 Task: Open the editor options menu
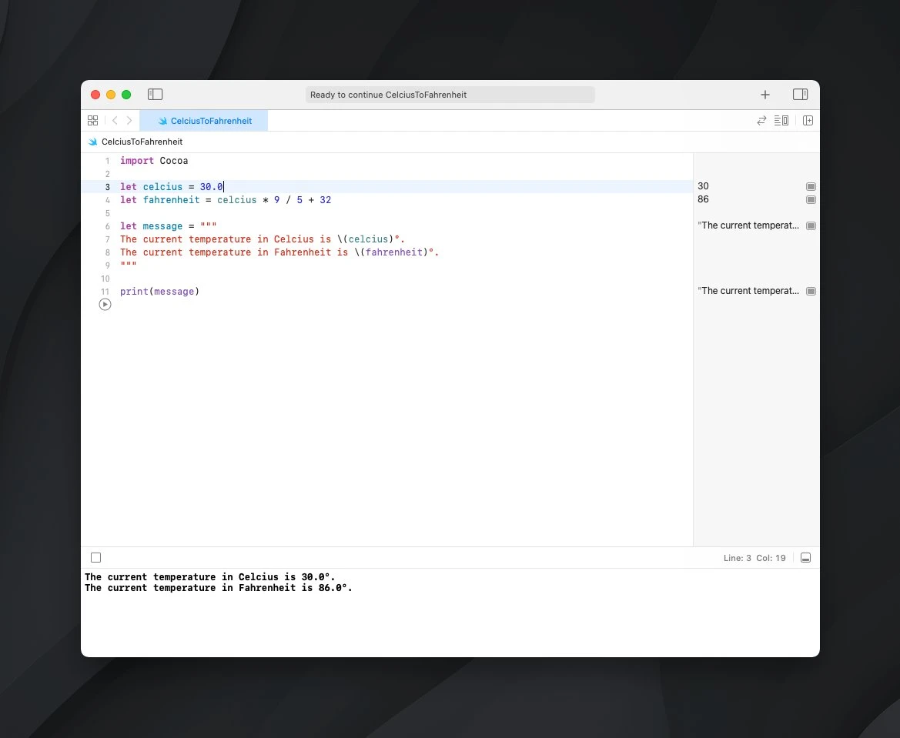(x=781, y=121)
